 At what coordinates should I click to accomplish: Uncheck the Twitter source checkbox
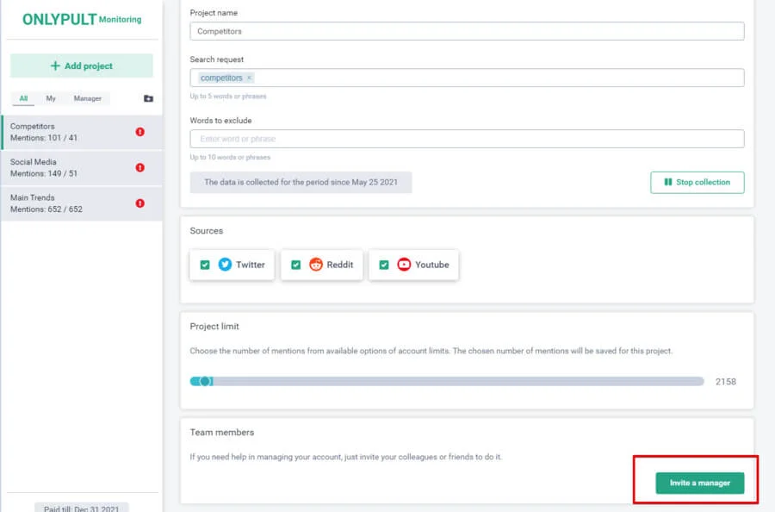pos(205,265)
